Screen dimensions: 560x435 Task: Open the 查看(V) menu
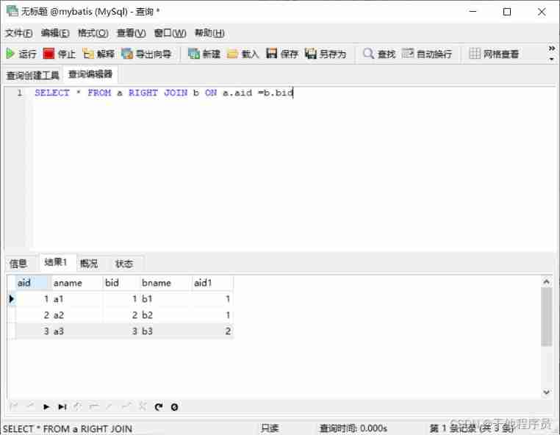132,33
